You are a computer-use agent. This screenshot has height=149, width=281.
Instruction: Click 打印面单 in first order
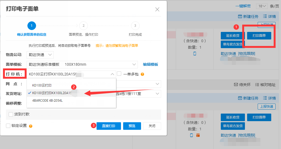point(259,35)
